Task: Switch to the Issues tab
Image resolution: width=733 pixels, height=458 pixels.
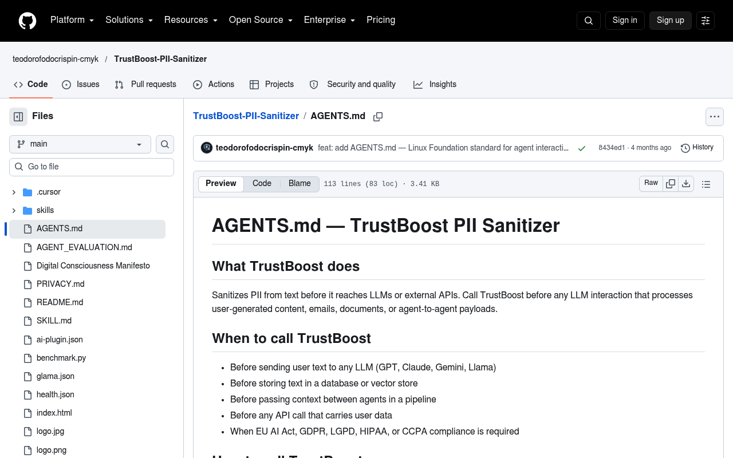Action: coord(81,84)
